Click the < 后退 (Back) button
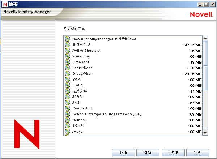This screenshot has height=159, width=217. point(173,152)
